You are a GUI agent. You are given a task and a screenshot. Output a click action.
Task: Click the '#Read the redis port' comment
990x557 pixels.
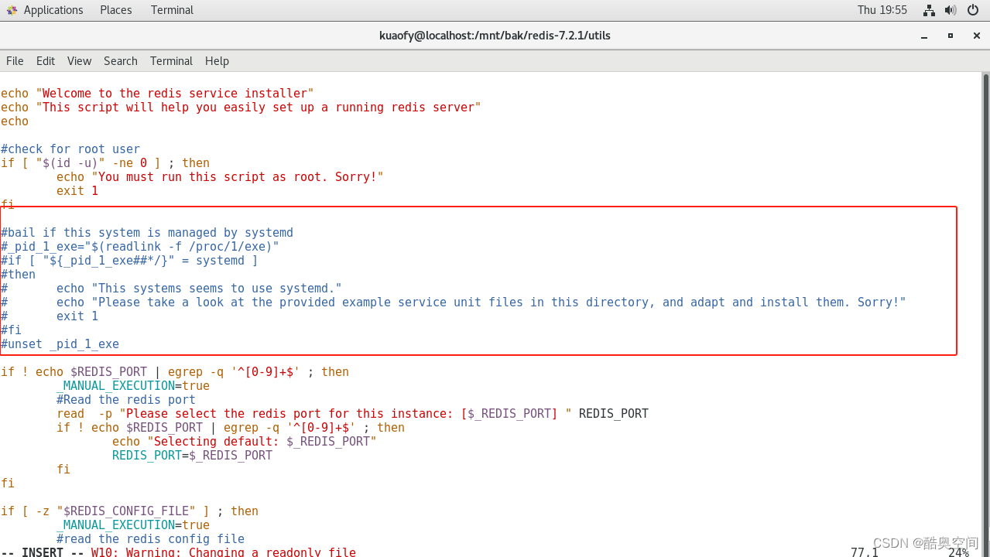pos(125,400)
